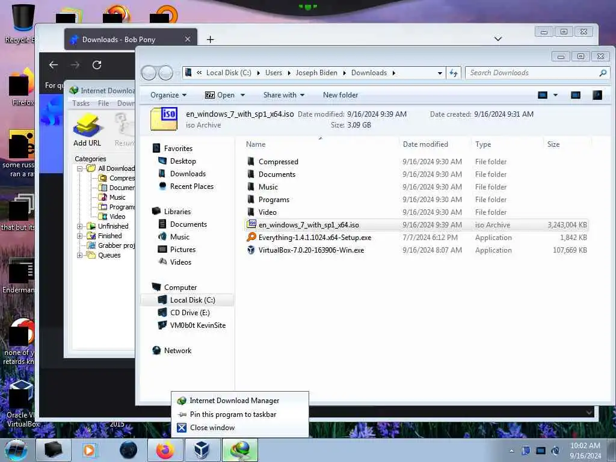Open Tasks menu in Internet Download Manager

click(81, 103)
